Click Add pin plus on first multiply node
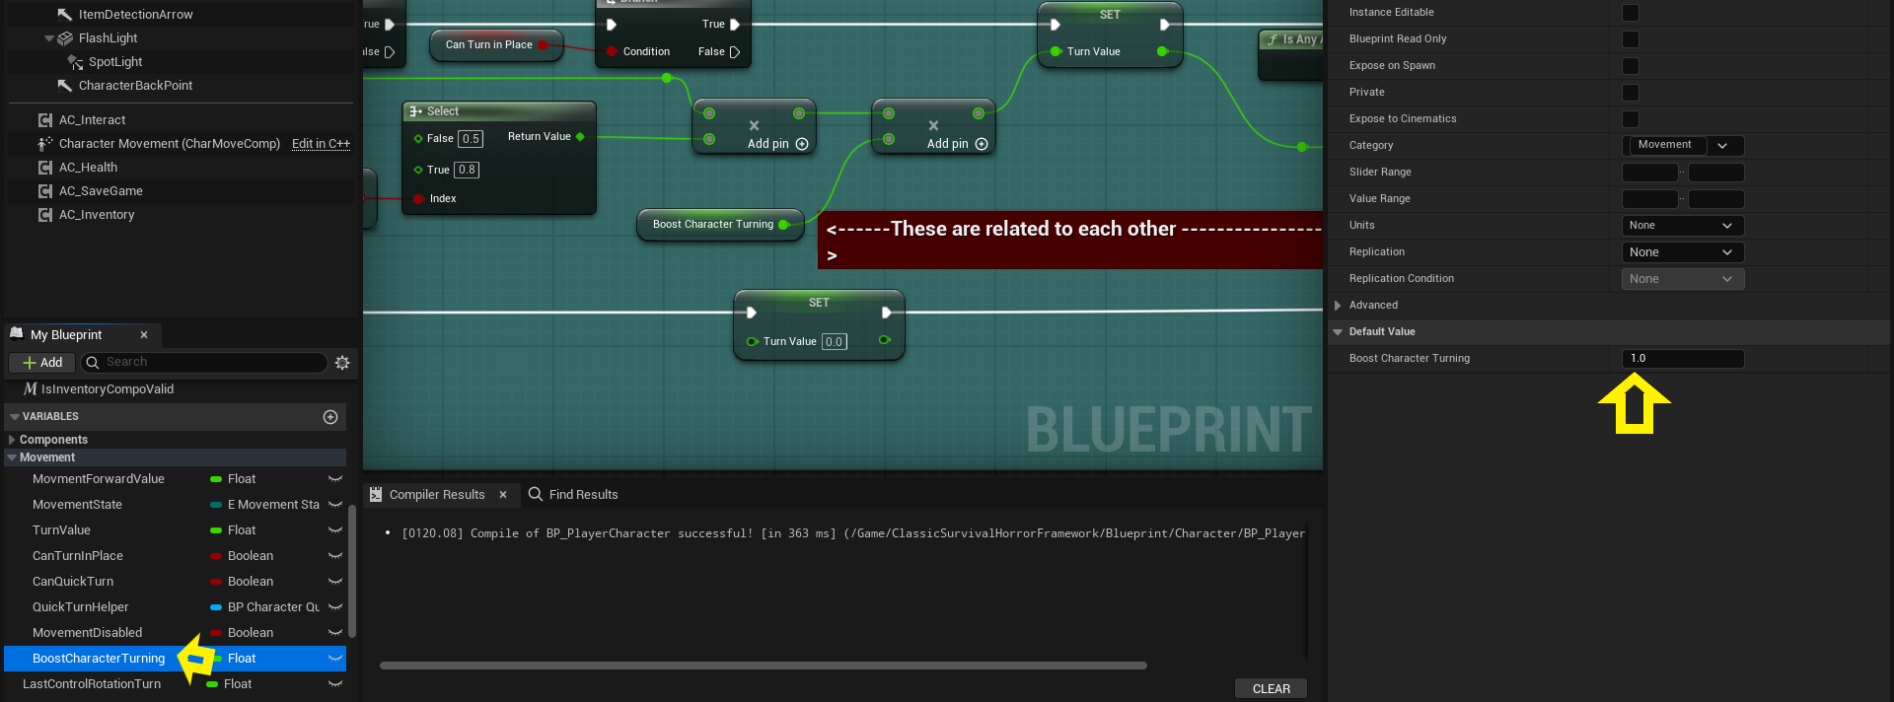1894x702 pixels. (802, 144)
